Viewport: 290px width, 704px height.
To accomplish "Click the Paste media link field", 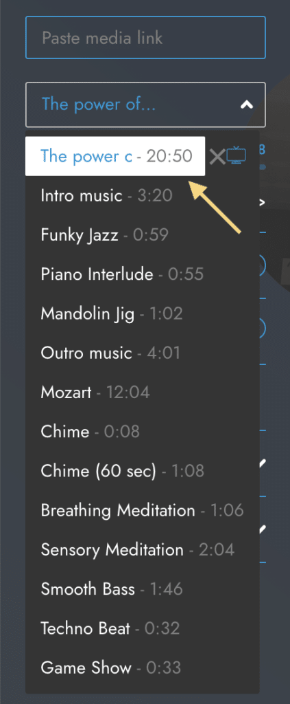I will point(145,38).
